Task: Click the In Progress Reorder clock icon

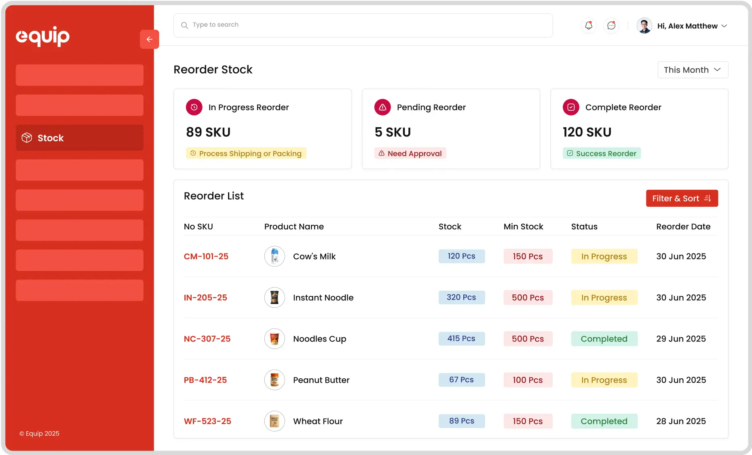Action: (194, 107)
